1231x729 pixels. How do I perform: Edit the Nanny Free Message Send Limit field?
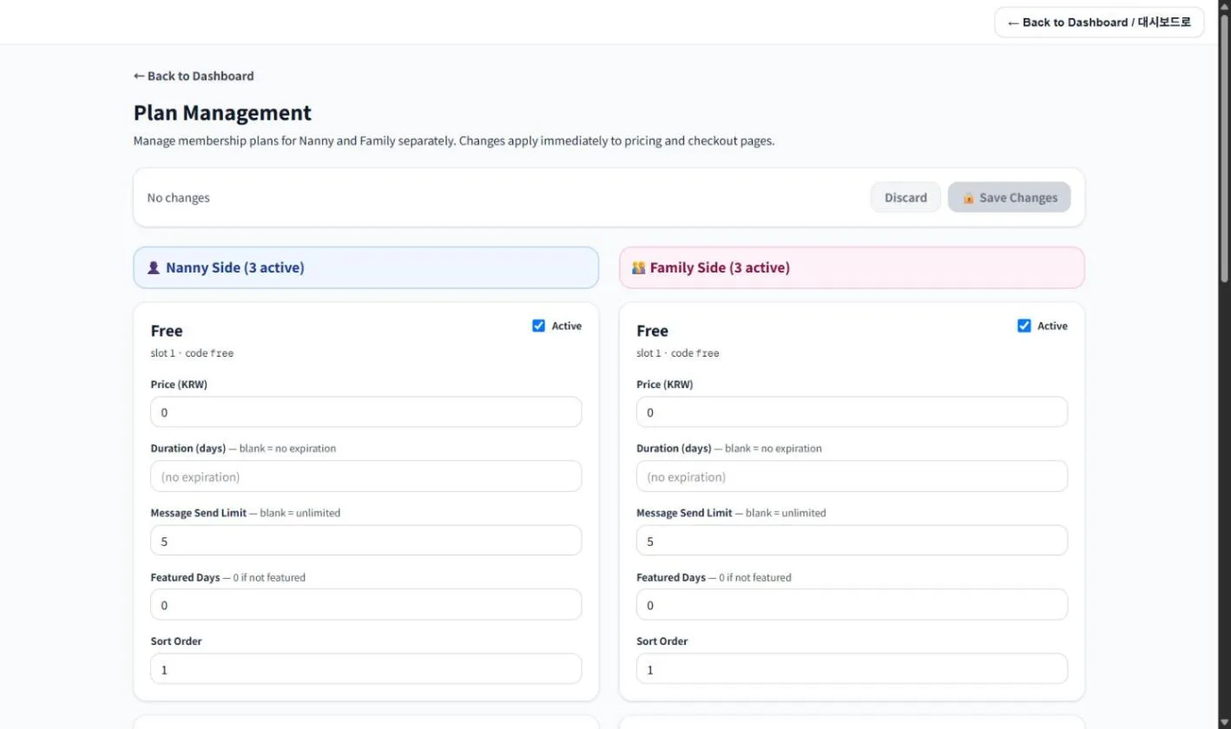click(366, 541)
